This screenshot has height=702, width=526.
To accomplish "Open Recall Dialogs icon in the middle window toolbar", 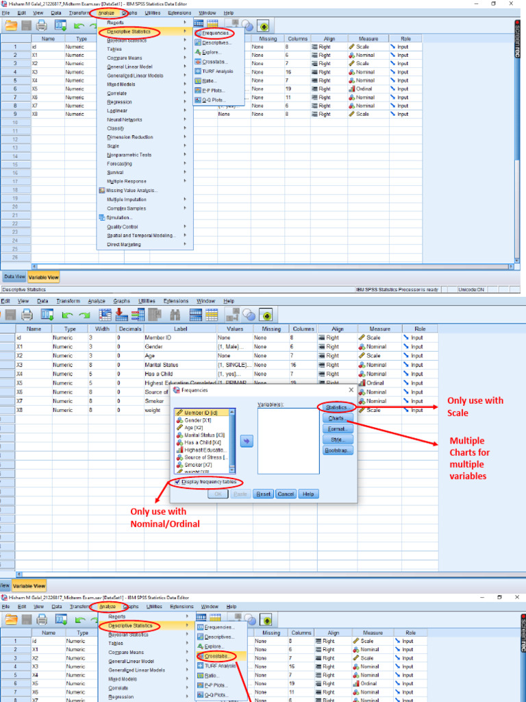I will tap(47, 315).
